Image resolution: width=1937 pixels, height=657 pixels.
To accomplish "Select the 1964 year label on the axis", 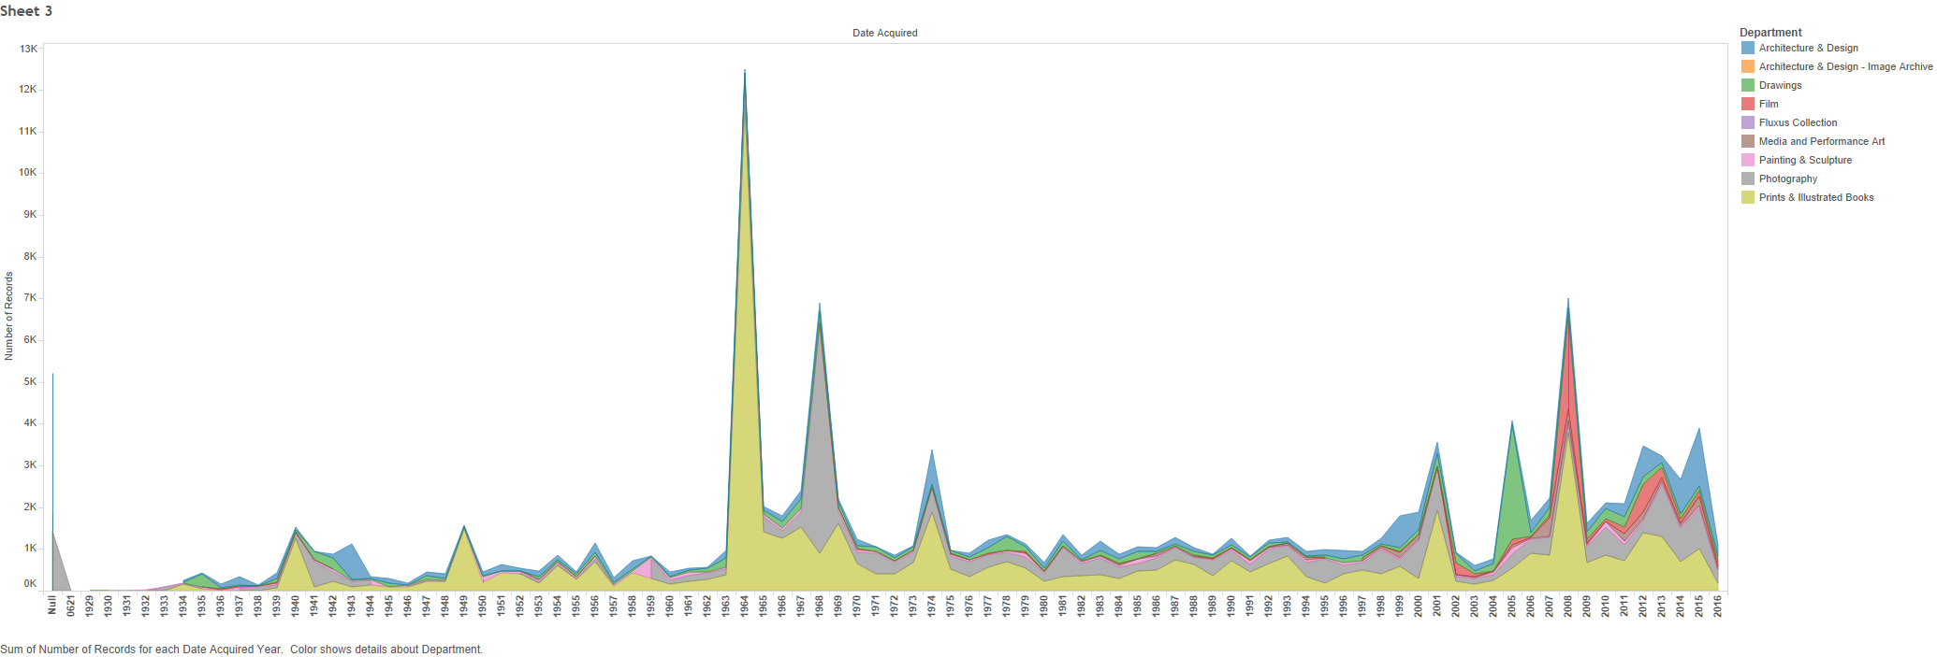I will pos(745,607).
